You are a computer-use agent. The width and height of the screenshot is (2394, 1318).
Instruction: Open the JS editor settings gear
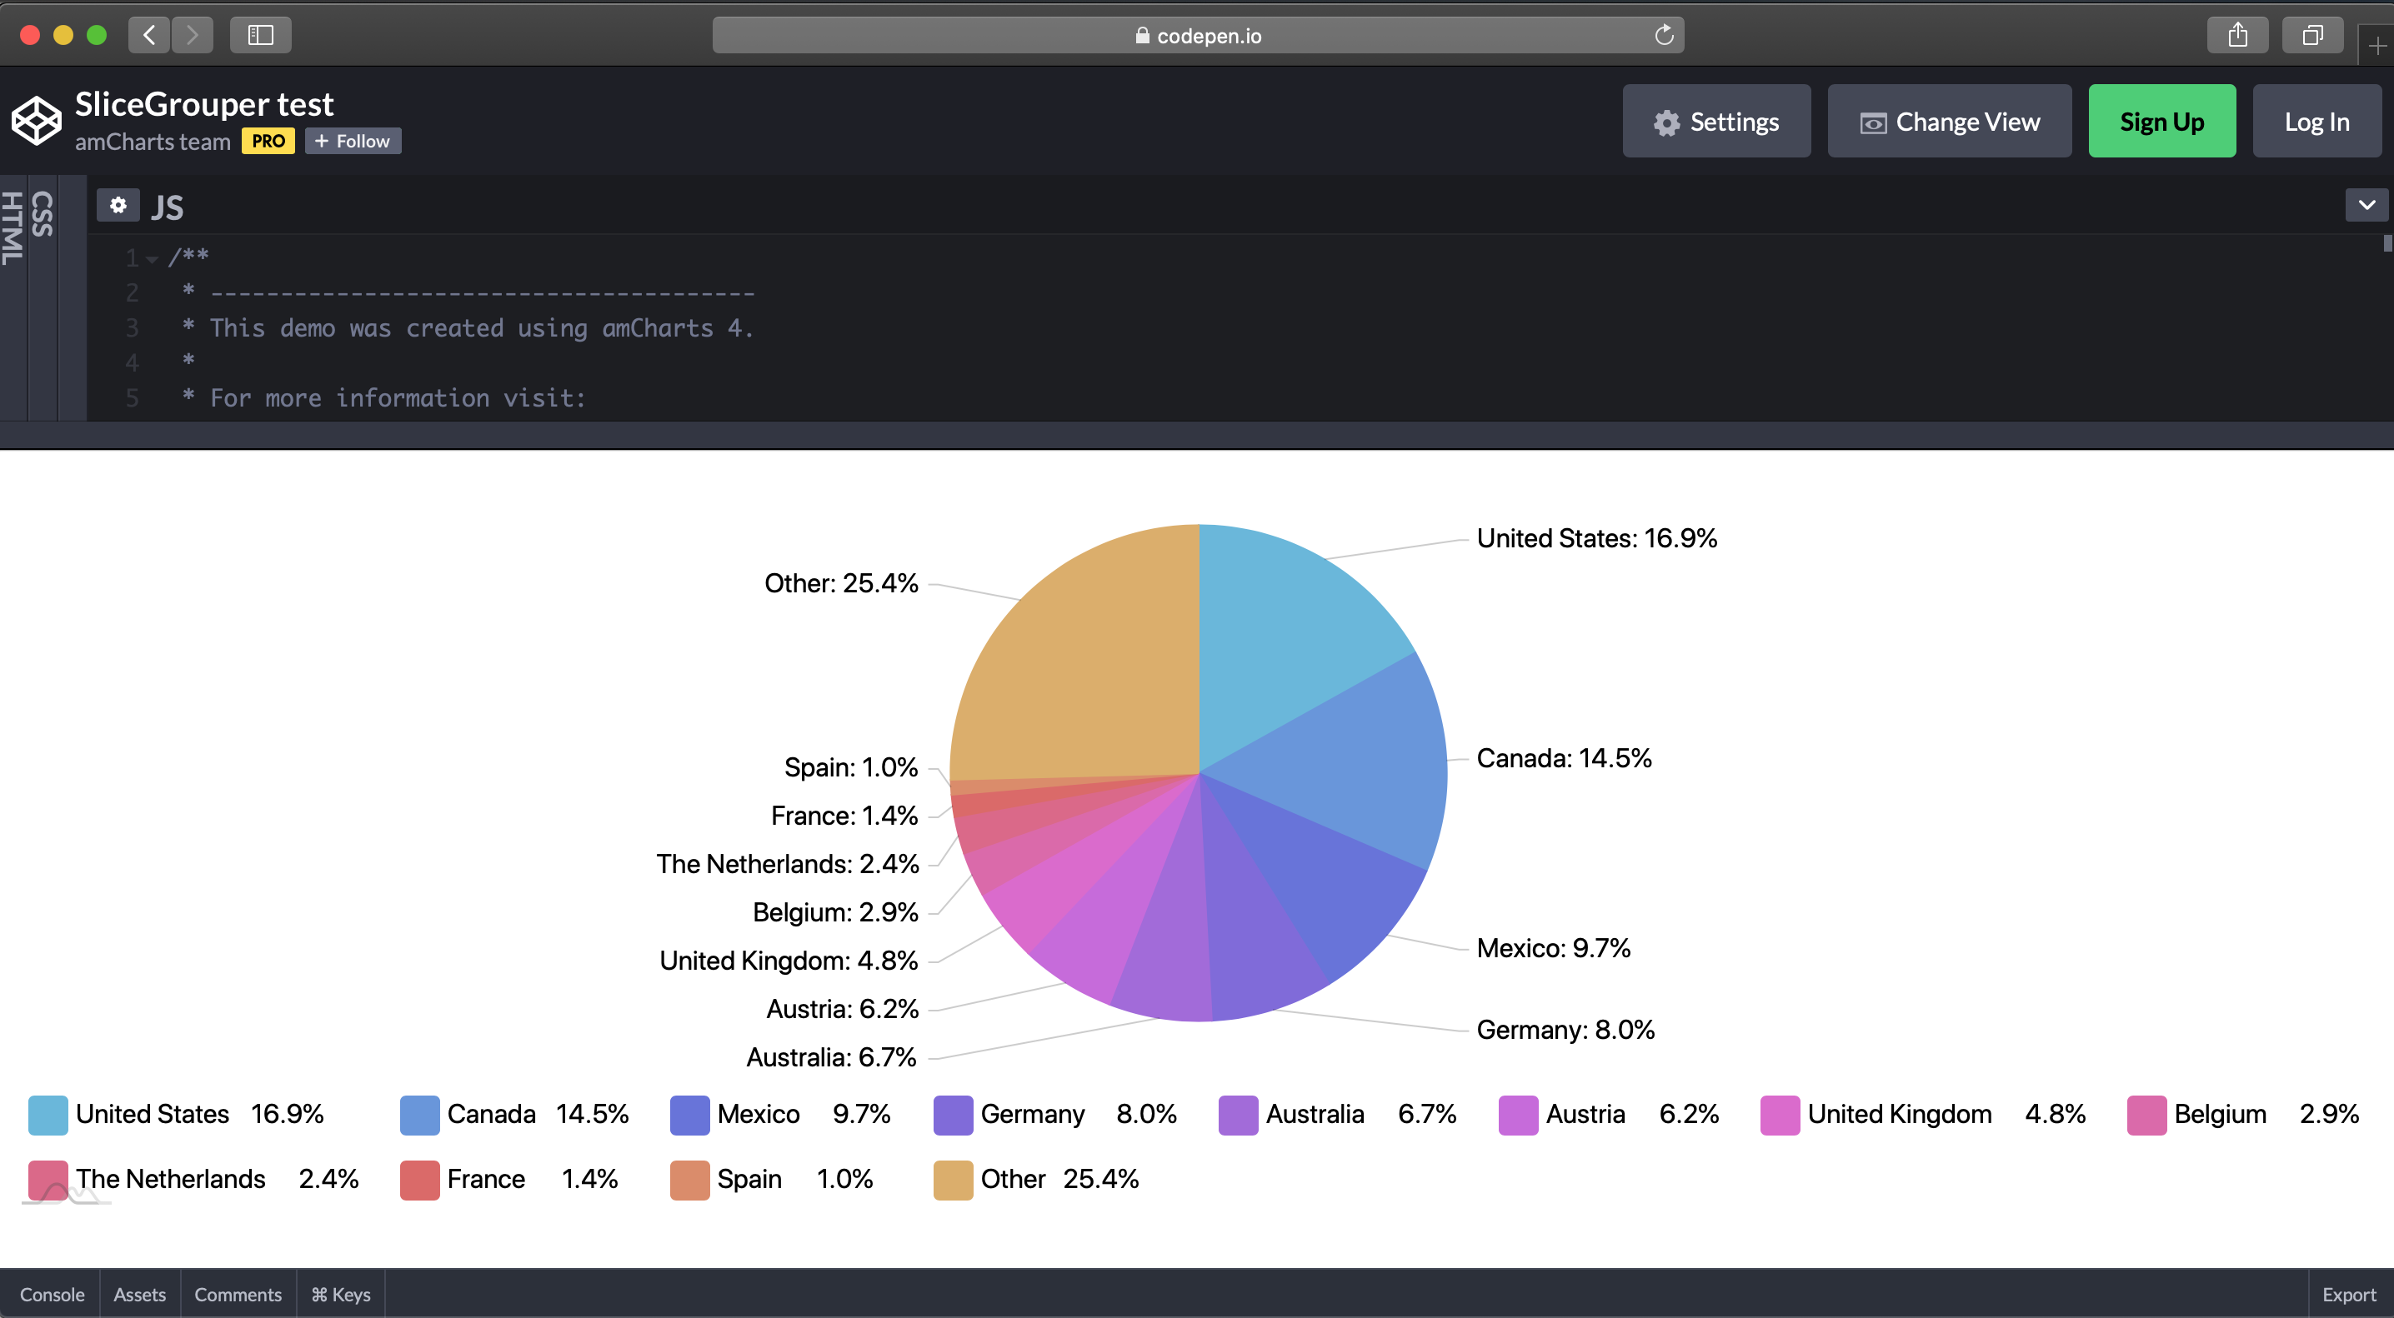pos(118,205)
